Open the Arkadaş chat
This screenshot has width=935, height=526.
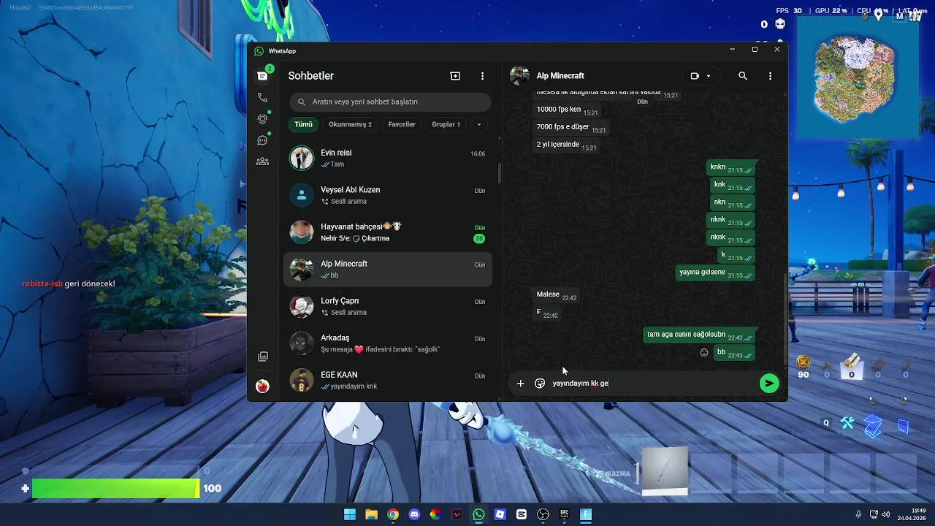tap(388, 343)
